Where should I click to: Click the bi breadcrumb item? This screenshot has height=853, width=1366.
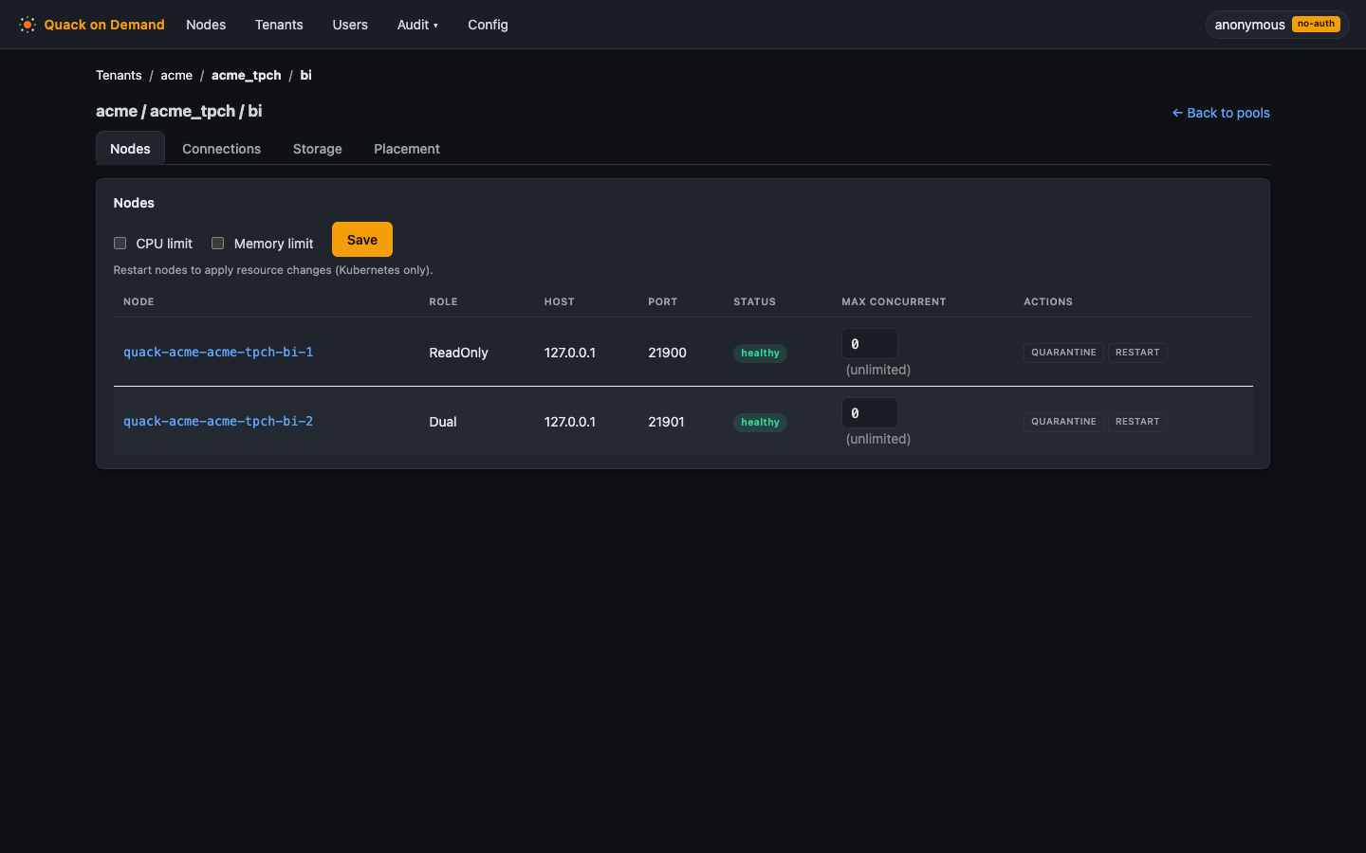305,75
